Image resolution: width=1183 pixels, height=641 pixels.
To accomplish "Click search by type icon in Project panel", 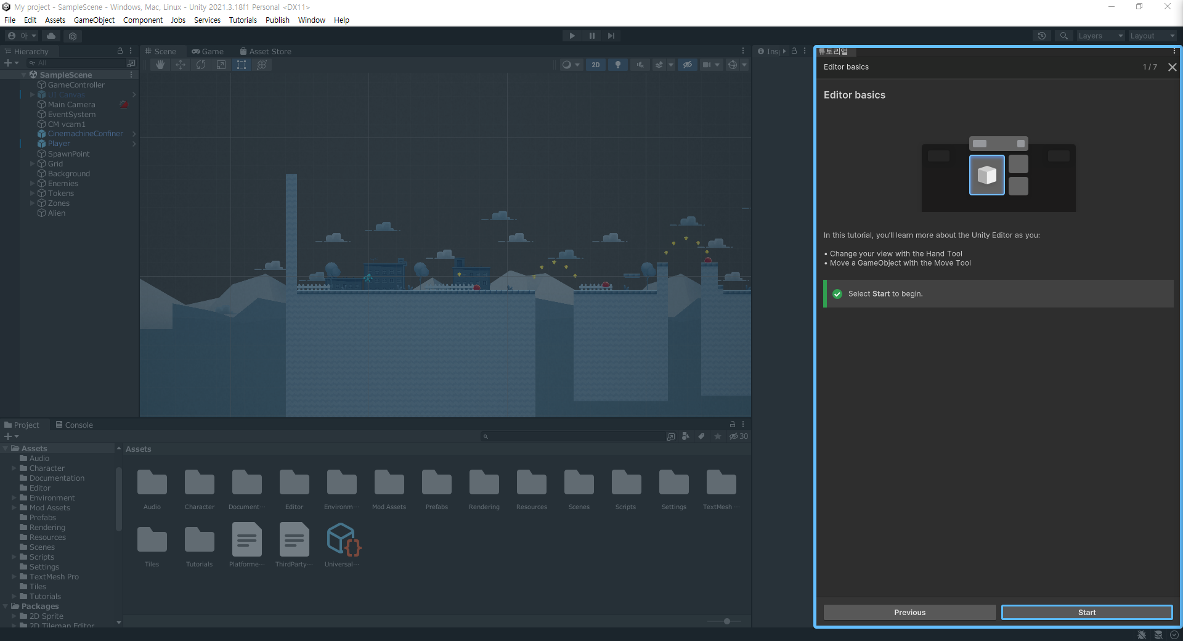I will 686,436.
